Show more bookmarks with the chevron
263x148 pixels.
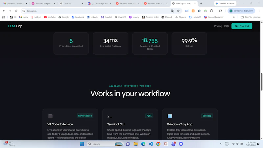pyautogui.click(x=234, y=17)
